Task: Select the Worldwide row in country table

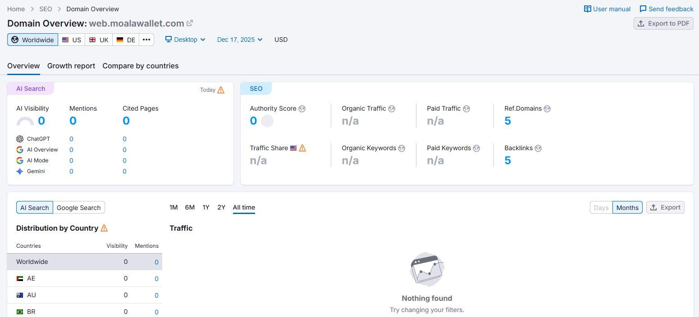Action: point(85,262)
